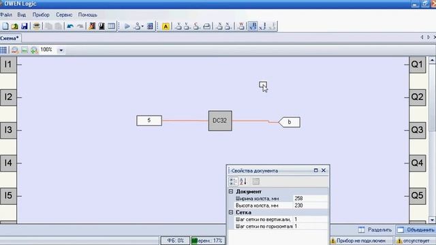Click the Прибор не подключен status warning
436x245 pixels.
361,240
